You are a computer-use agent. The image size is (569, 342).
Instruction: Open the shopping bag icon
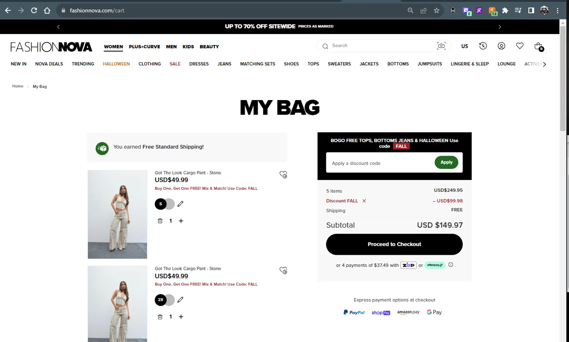(539, 46)
